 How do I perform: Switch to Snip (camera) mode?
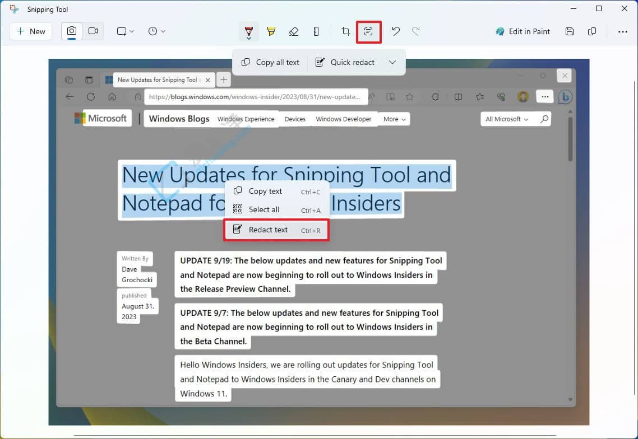click(x=72, y=31)
